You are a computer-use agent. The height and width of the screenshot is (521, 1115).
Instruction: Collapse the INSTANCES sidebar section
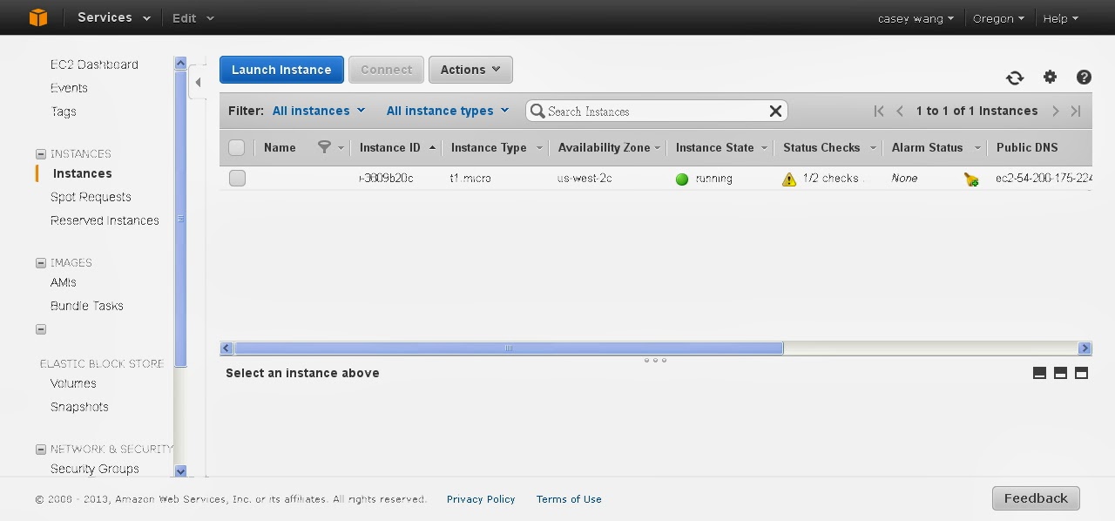tap(40, 154)
